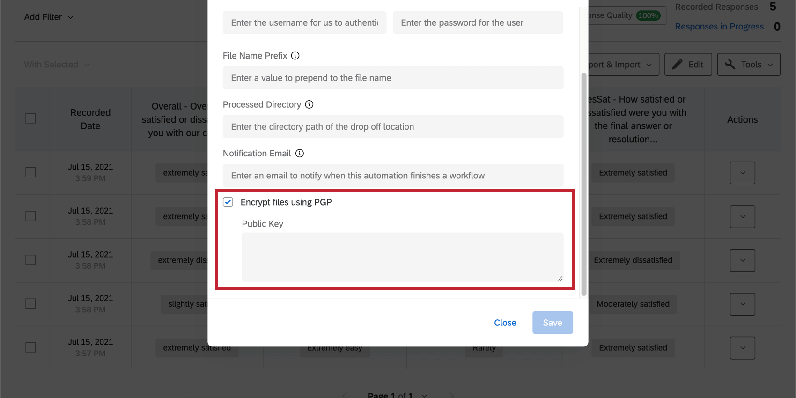Open the Page 1 of 1 selector

(x=396, y=395)
